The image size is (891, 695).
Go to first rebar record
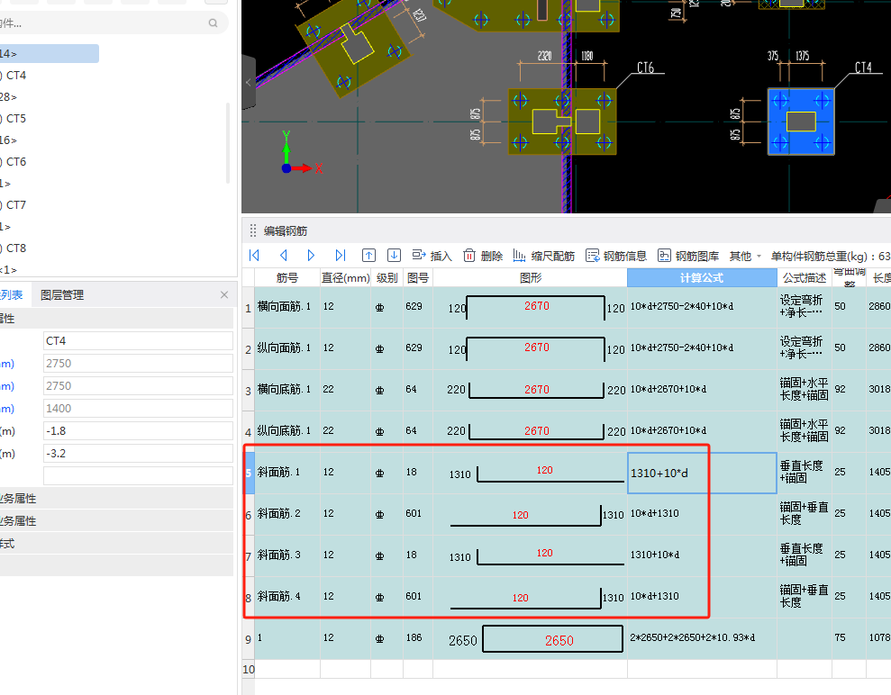coord(255,256)
